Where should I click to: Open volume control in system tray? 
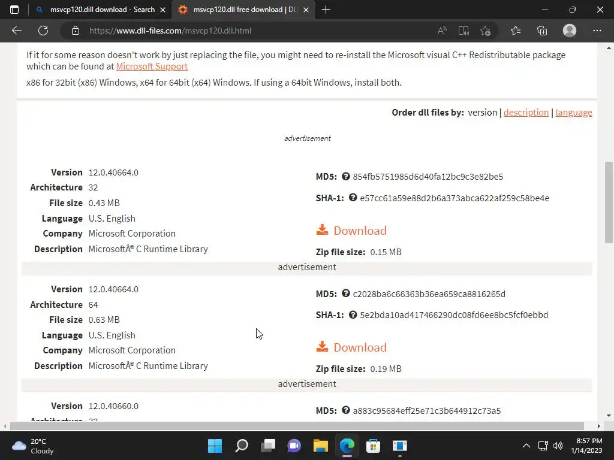coord(558,446)
